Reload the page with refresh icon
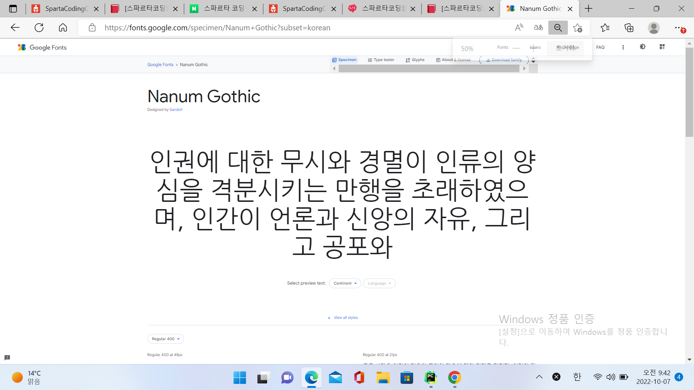The image size is (694, 390). 39,28
